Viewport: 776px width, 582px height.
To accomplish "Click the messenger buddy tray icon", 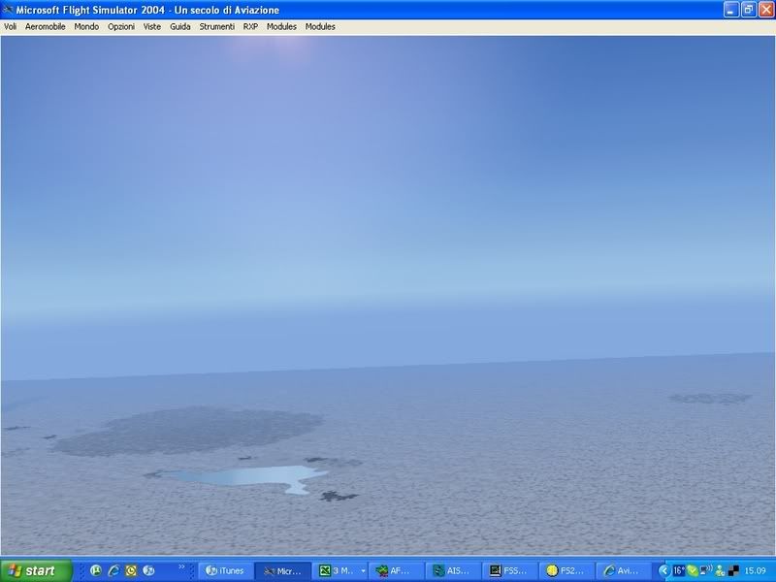I will [720, 571].
